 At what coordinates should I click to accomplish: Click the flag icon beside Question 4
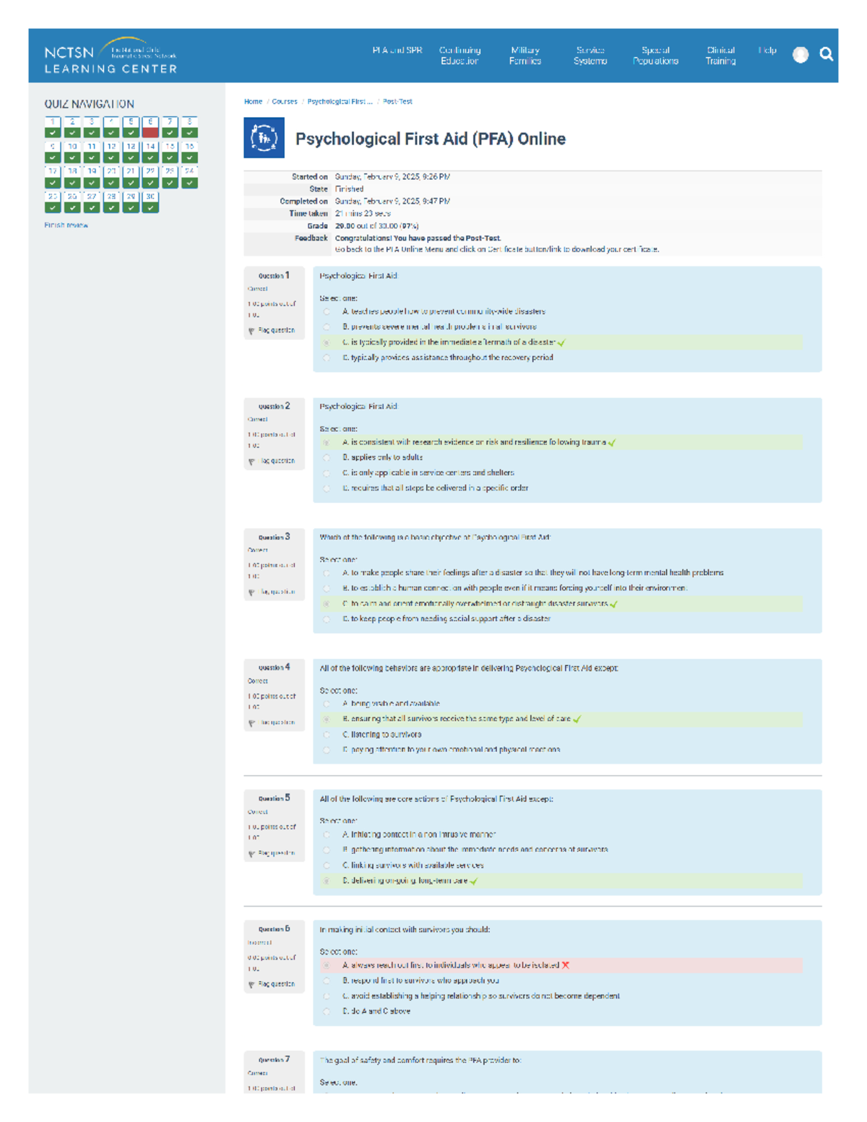[x=251, y=722]
